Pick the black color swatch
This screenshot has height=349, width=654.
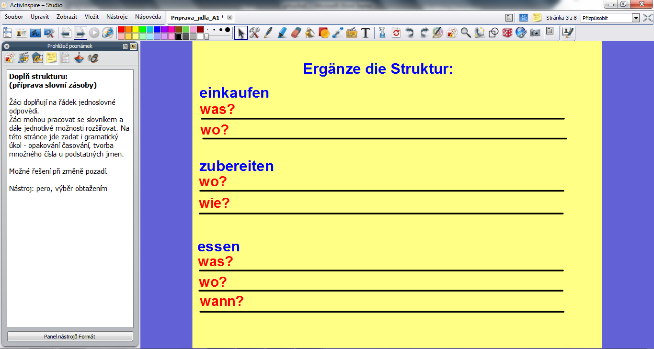(x=179, y=36)
